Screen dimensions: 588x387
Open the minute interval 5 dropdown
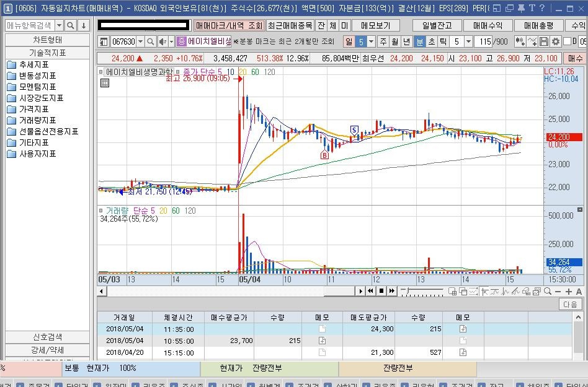tap(468, 41)
